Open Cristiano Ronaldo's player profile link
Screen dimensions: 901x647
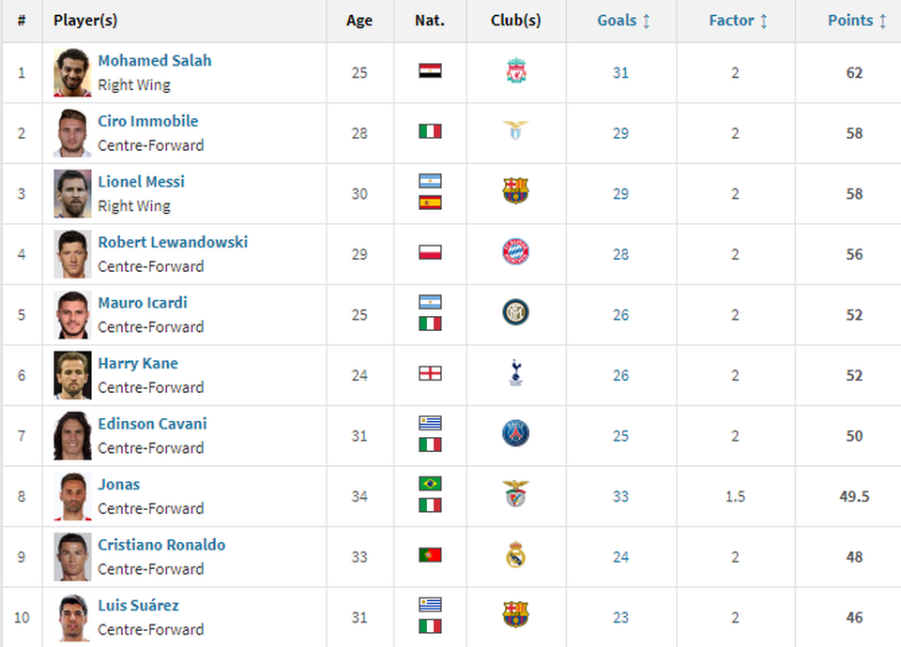(x=161, y=546)
